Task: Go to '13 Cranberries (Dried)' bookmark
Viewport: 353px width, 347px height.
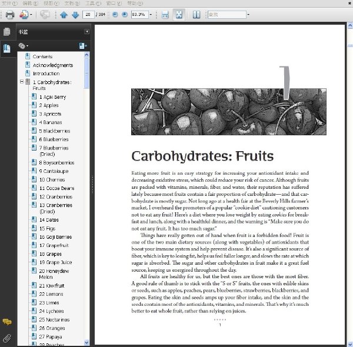Action: [x=56, y=208]
